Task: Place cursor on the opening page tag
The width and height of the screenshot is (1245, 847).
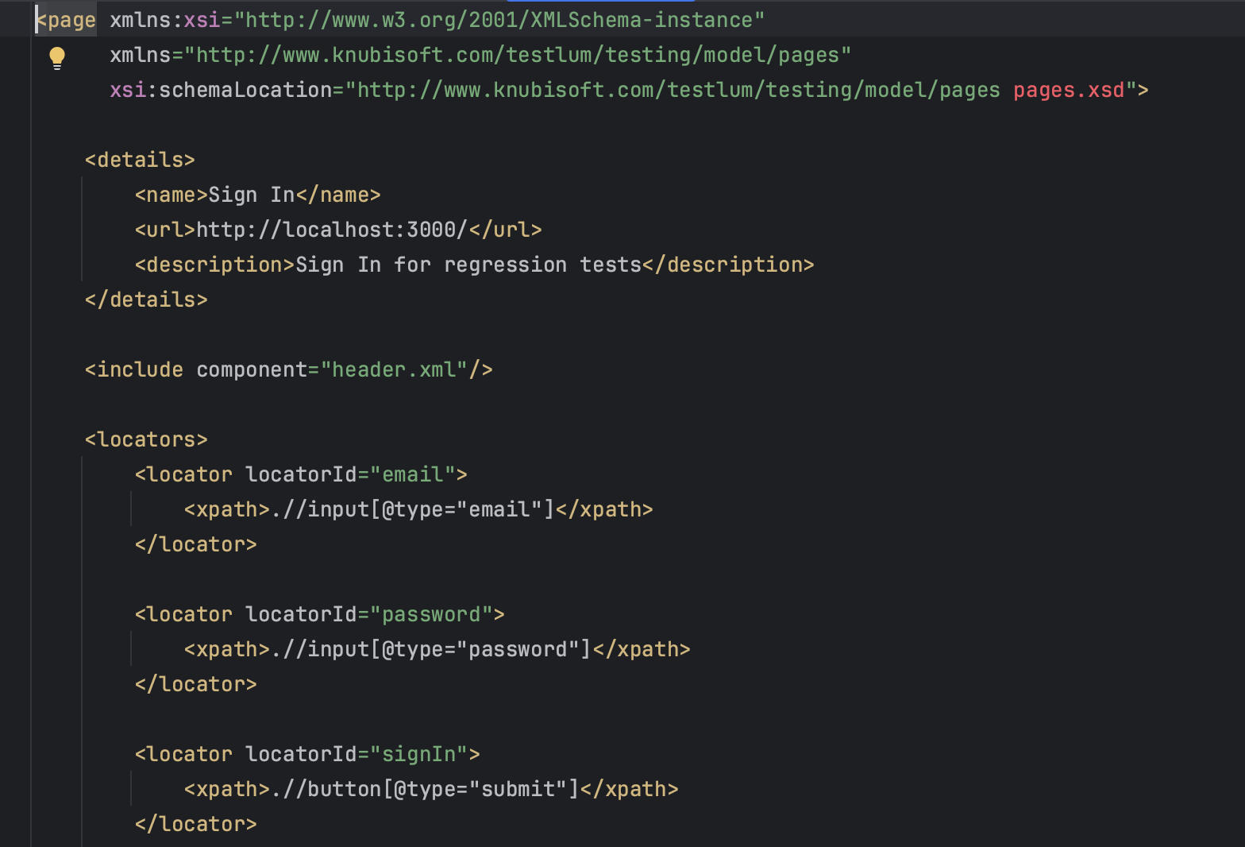Action: pos(67,20)
